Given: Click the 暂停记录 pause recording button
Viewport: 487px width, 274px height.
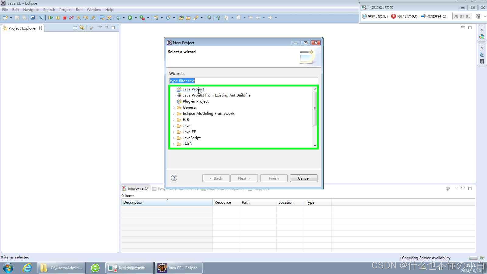Looking at the screenshot, I should click(375, 16).
